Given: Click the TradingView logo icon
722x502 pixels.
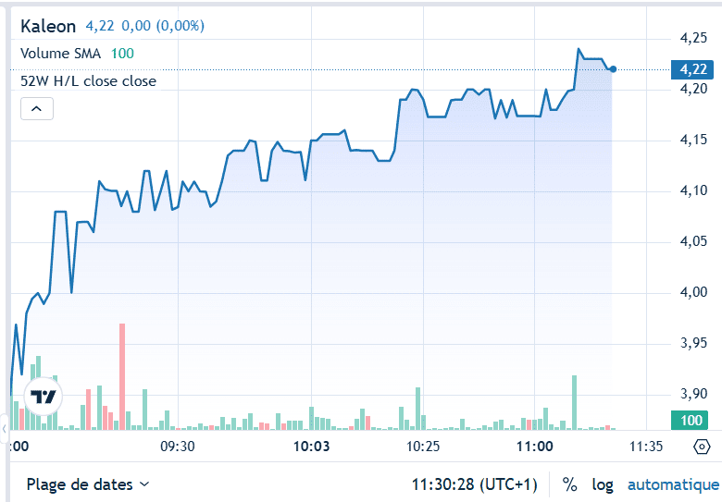Looking at the screenshot, I should click(x=44, y=398).
